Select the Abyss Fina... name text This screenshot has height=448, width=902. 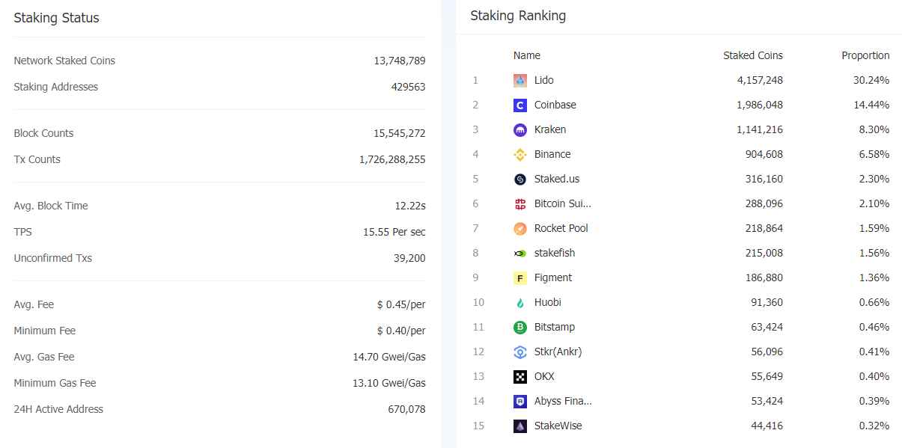(x=563, y=401)
